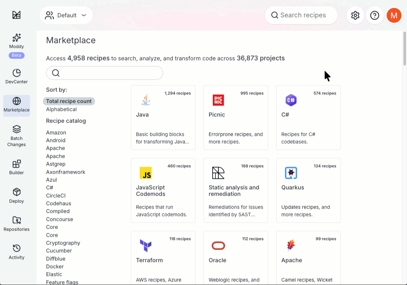
Task: Open the Repositories sidebar icon
Action: [x=16, y=224]
